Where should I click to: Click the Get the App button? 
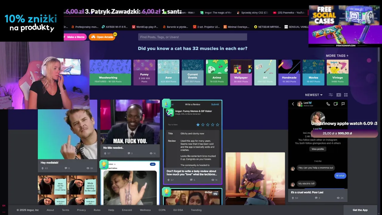point(360,210)
